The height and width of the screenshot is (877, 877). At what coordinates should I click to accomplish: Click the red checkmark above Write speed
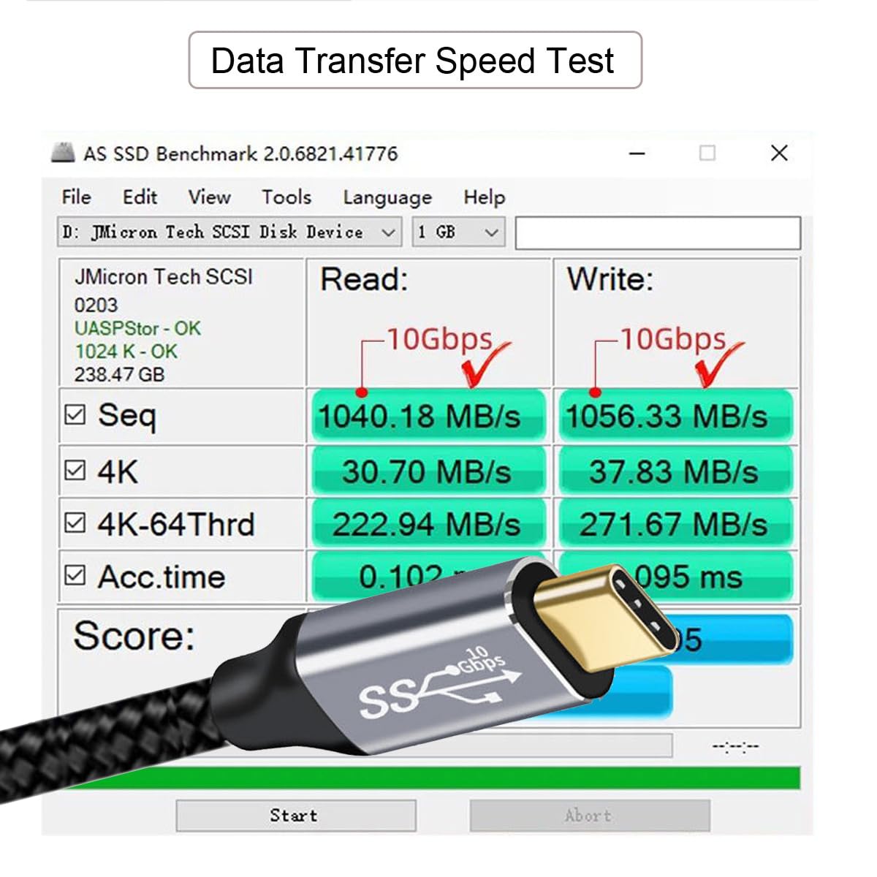[x=718, y=363]
